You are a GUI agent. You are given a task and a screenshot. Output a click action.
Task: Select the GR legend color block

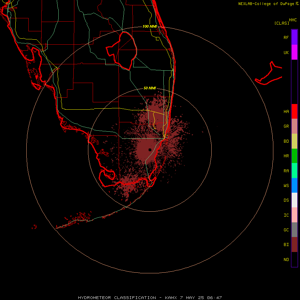(x=294, y=126)
